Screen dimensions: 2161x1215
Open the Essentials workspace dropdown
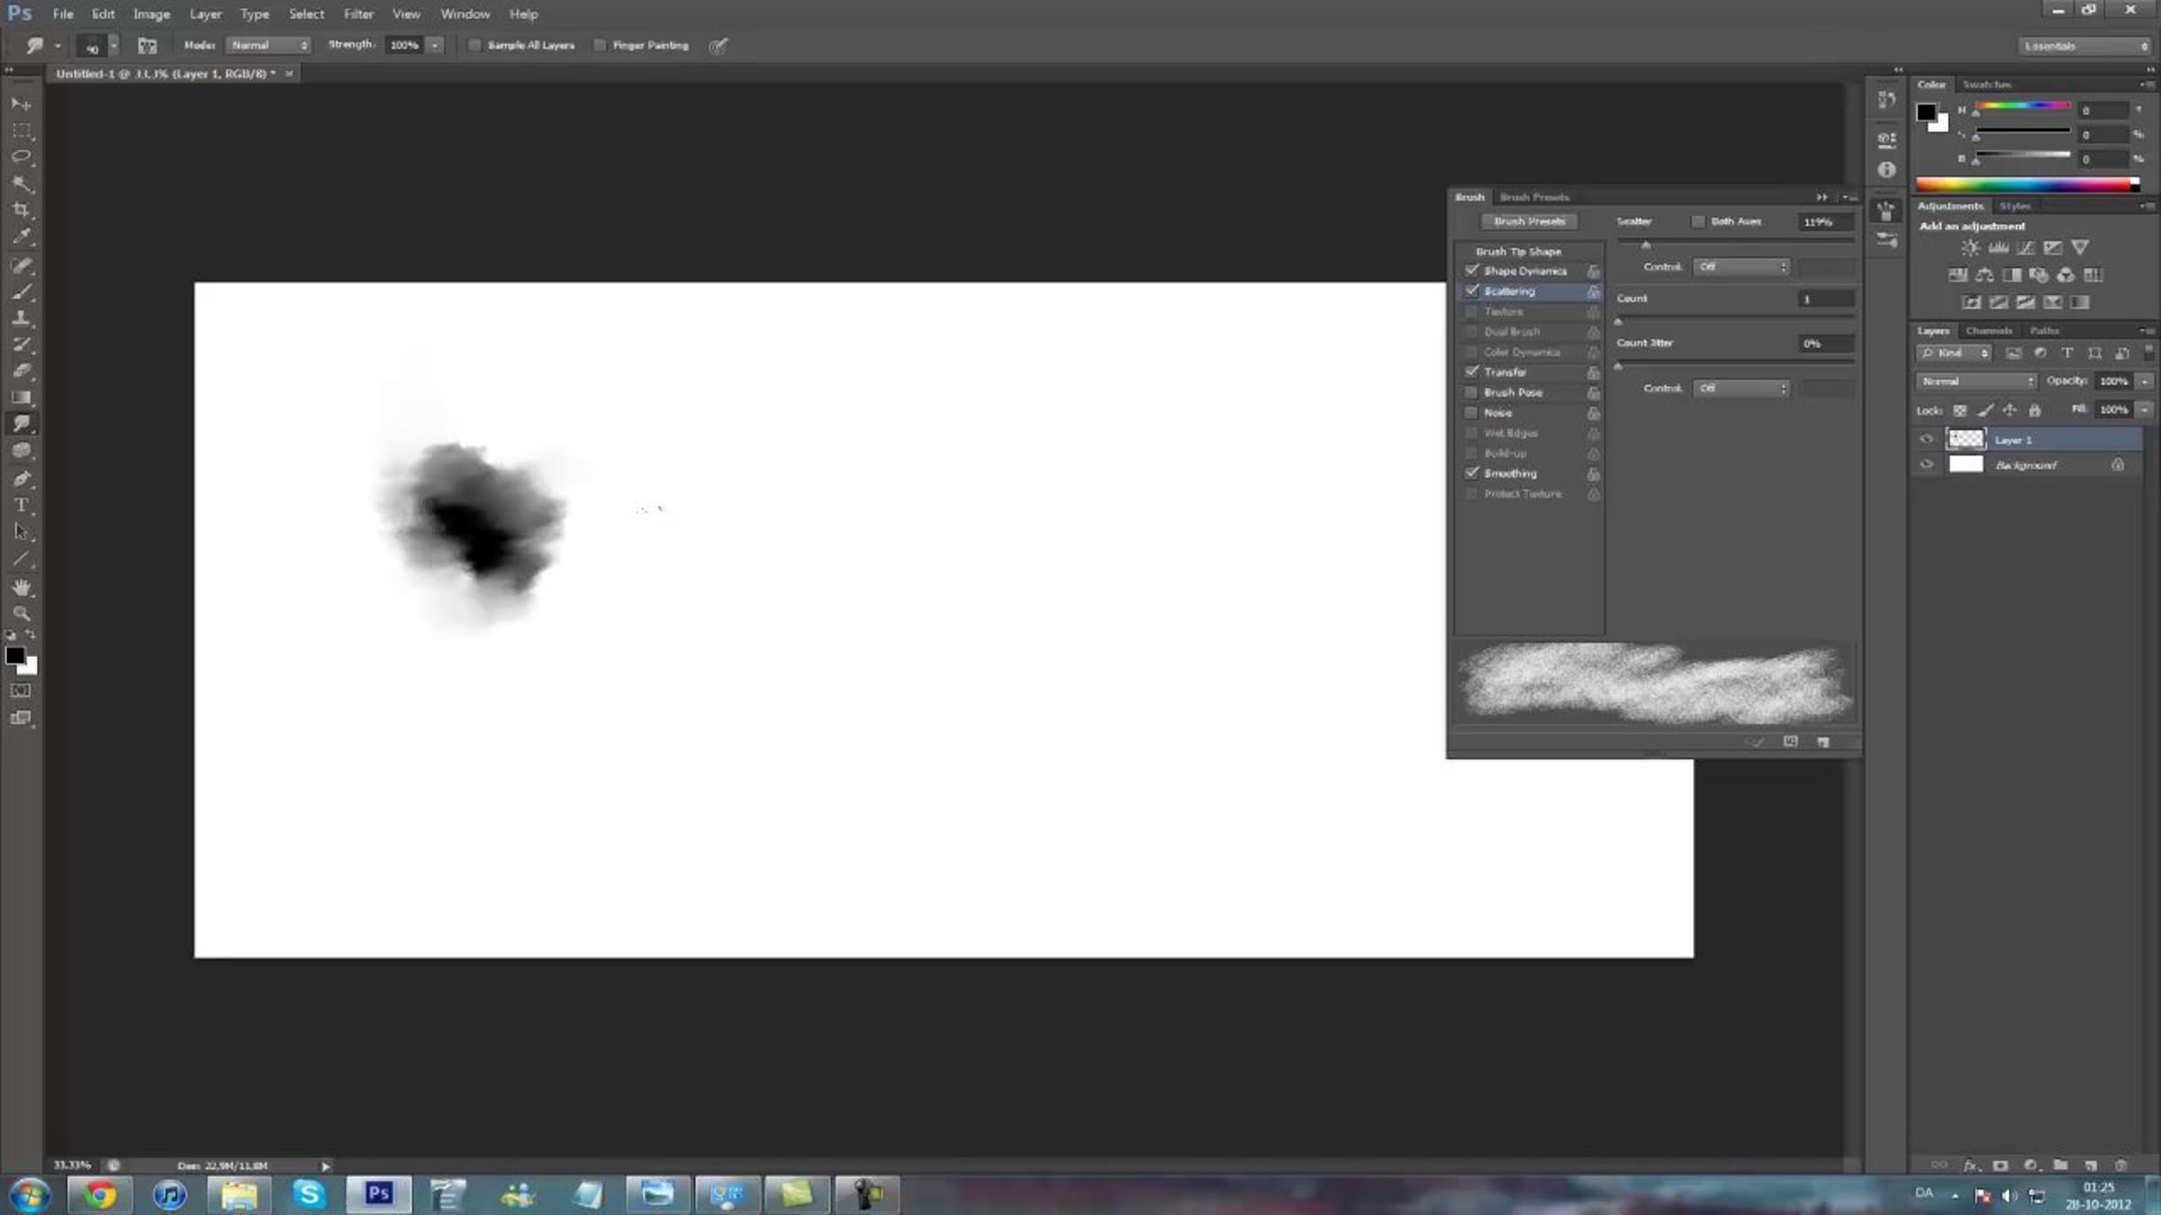point(2084,46)
